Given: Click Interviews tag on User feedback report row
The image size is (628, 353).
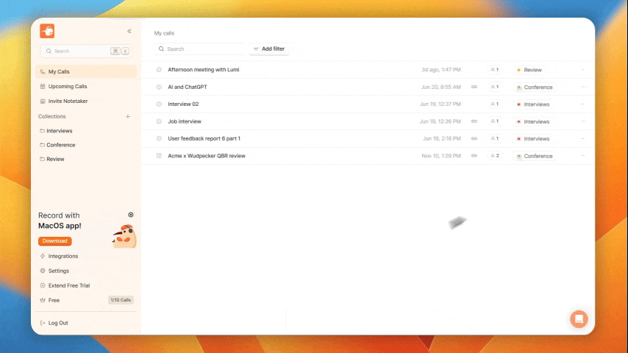Looking at the screenshot, I should (533, 139).
